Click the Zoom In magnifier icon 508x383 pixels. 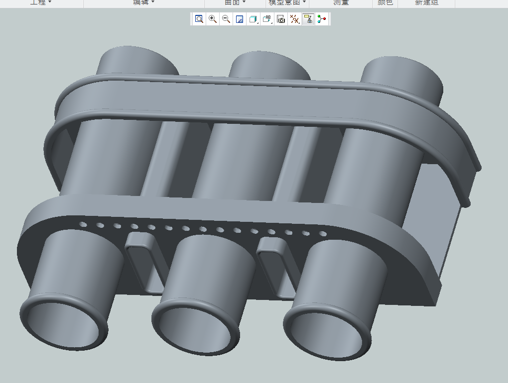213,19
